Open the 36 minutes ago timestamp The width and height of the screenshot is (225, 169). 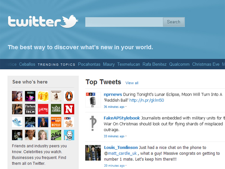[114, 107]
